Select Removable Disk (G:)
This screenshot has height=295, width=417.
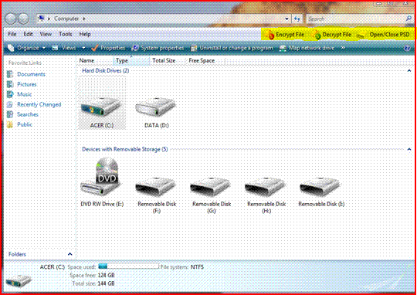pyautogui.click(x=212, y=195)
